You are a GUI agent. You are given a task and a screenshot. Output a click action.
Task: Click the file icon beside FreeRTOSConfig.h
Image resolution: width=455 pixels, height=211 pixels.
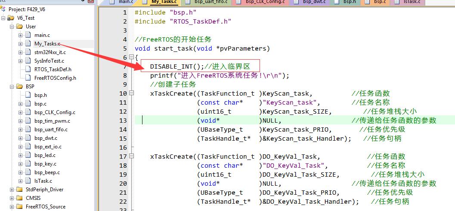point(28,78)
